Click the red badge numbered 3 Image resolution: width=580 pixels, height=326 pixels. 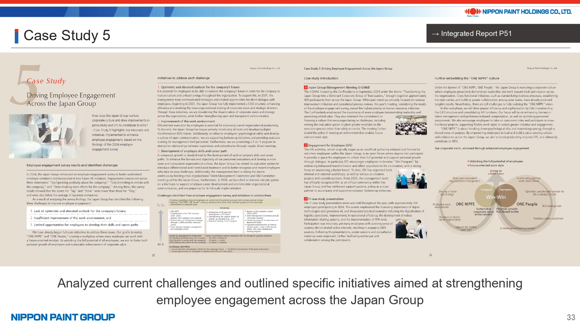click(x=306, y=199)
